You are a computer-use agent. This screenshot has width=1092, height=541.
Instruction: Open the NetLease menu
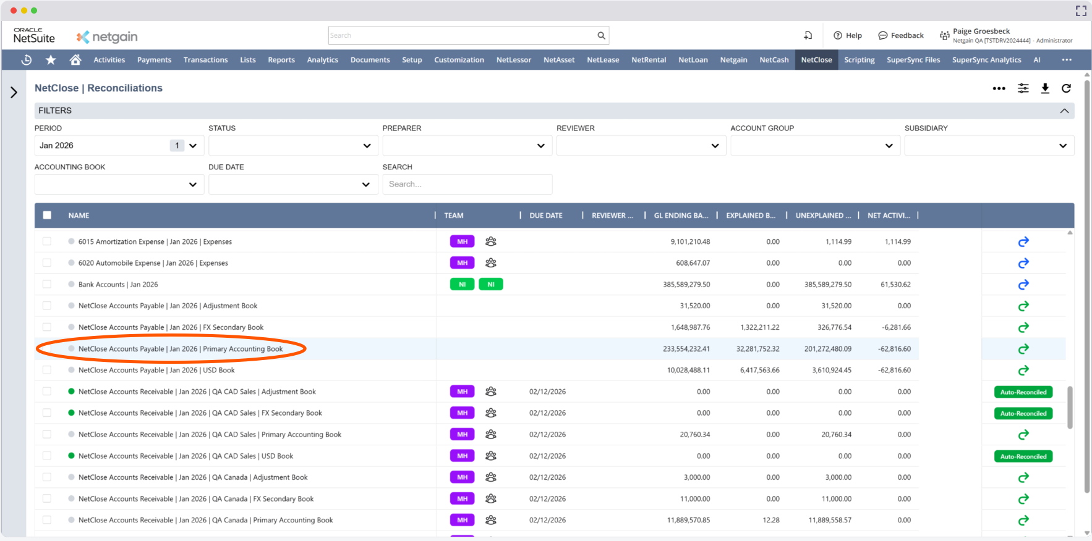[x=603, y=60]
